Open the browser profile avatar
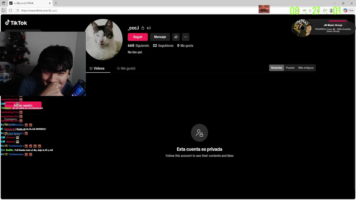This screenshot has height=200, width=356. 331,11
